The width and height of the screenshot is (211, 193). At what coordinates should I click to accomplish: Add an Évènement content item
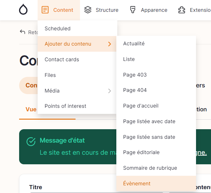pos(137,184)
